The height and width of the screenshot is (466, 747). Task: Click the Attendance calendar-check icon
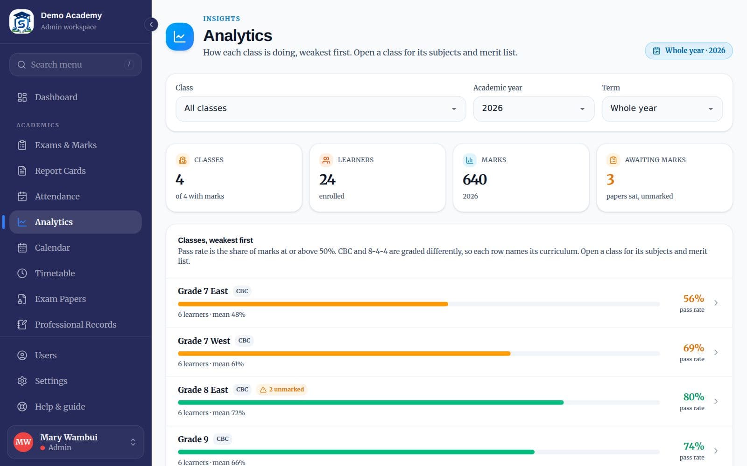pyautogui.click(x=22, y=197)
